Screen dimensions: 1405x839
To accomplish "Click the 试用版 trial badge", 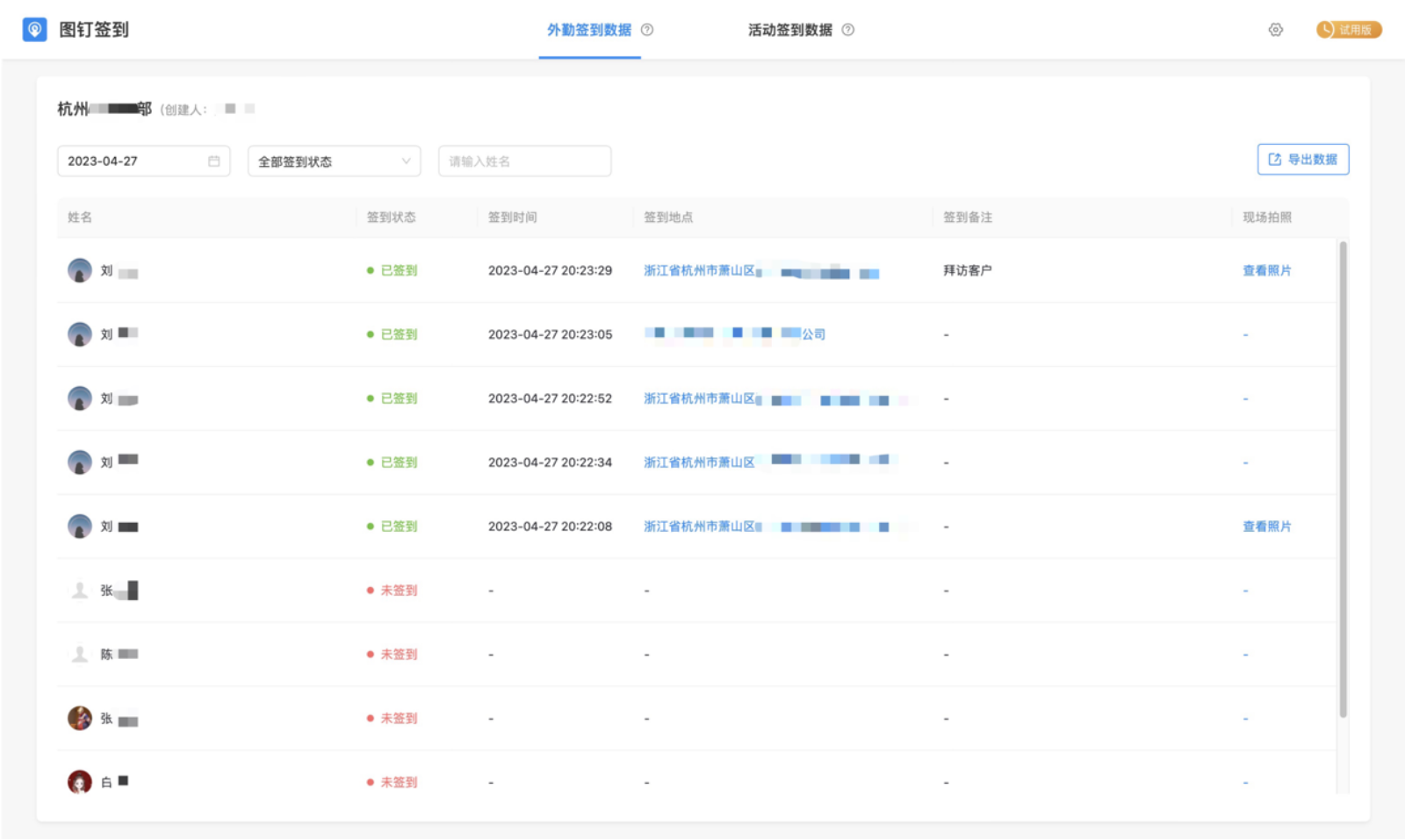I will click(x=1348, y=30).
